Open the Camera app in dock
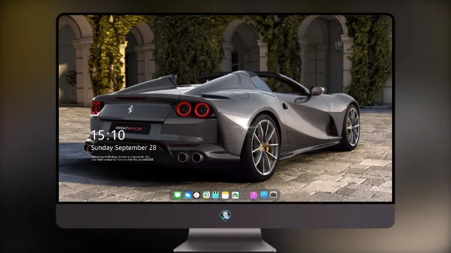Image resolution: width=451 pixels, height=253 pixels. (274, 195)
